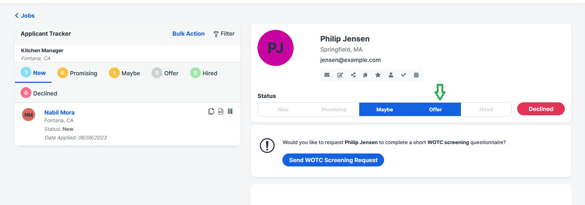585x205 pixels.
Task: Set applicant status to Hired
Action: 486,110
